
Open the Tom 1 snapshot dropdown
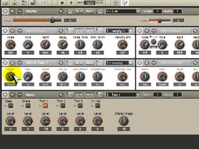pos(119,63)
